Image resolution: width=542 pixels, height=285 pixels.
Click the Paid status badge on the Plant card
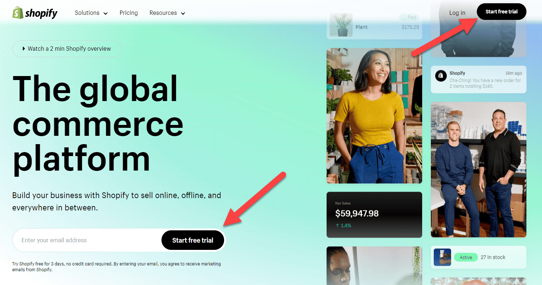(409, 17)
